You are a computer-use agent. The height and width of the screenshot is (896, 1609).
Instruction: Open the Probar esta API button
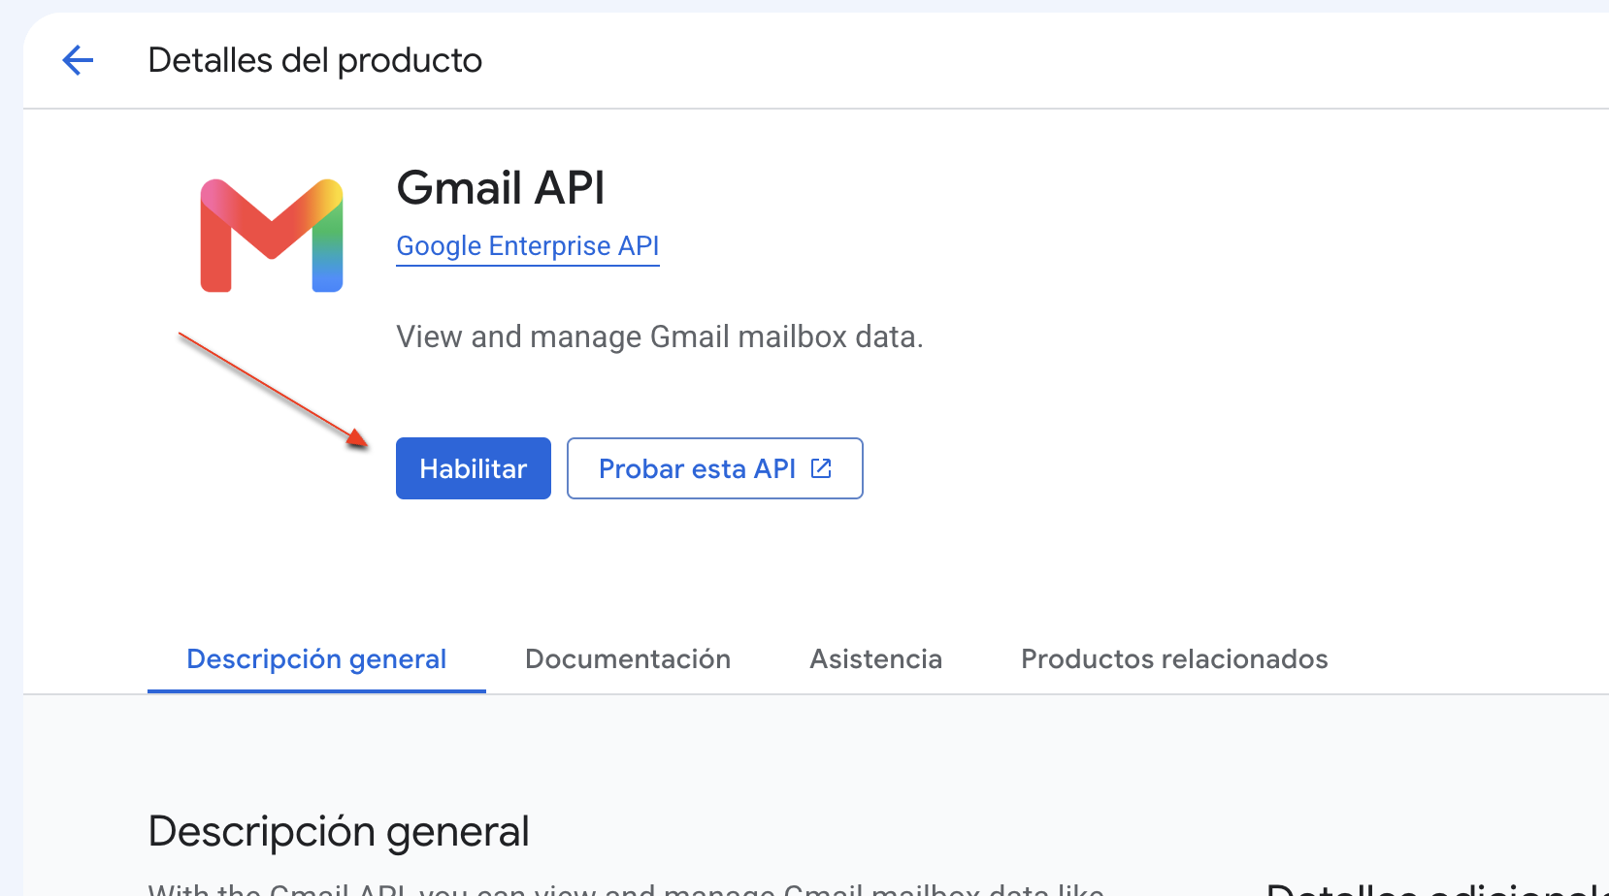pyautogui.click(x=715, y=468)
